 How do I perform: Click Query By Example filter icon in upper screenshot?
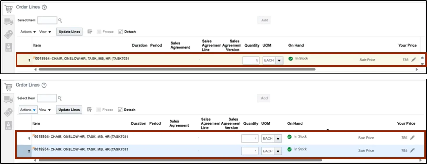90,32
